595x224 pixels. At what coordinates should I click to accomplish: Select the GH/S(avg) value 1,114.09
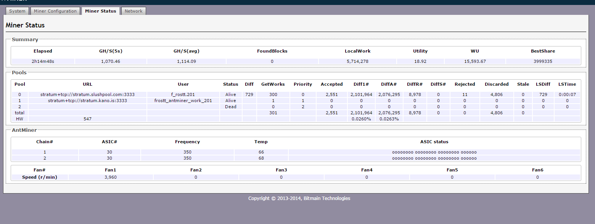coord(186,61)
